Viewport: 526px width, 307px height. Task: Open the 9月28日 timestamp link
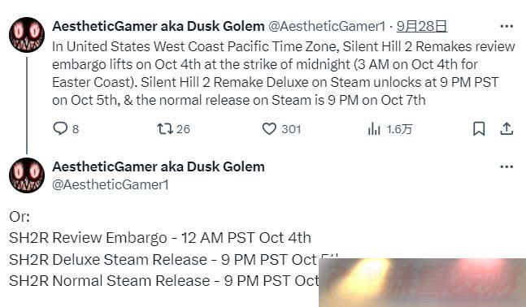(x=422, y=26)
